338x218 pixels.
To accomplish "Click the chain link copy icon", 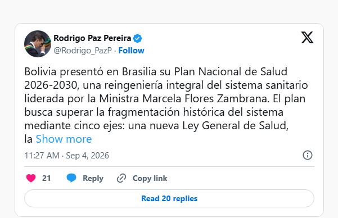I will (121, 178).
